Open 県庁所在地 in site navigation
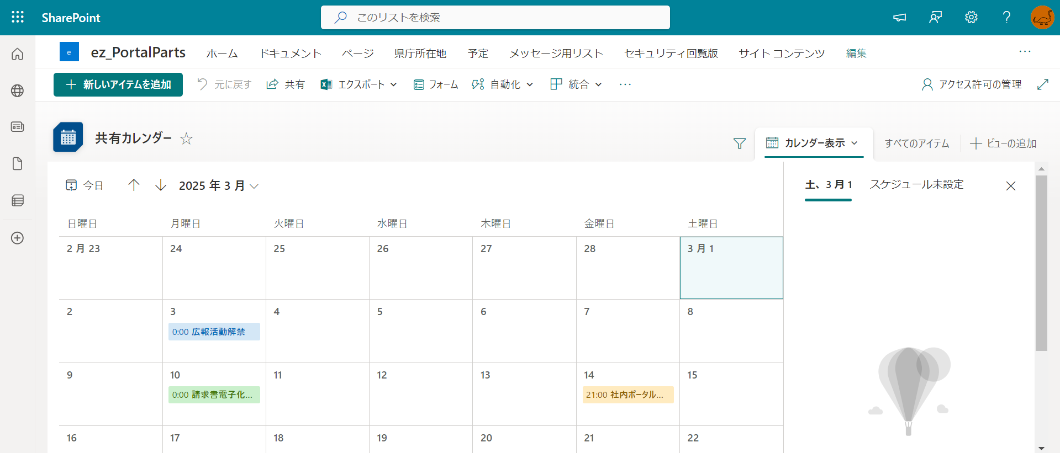 (420, 54)
